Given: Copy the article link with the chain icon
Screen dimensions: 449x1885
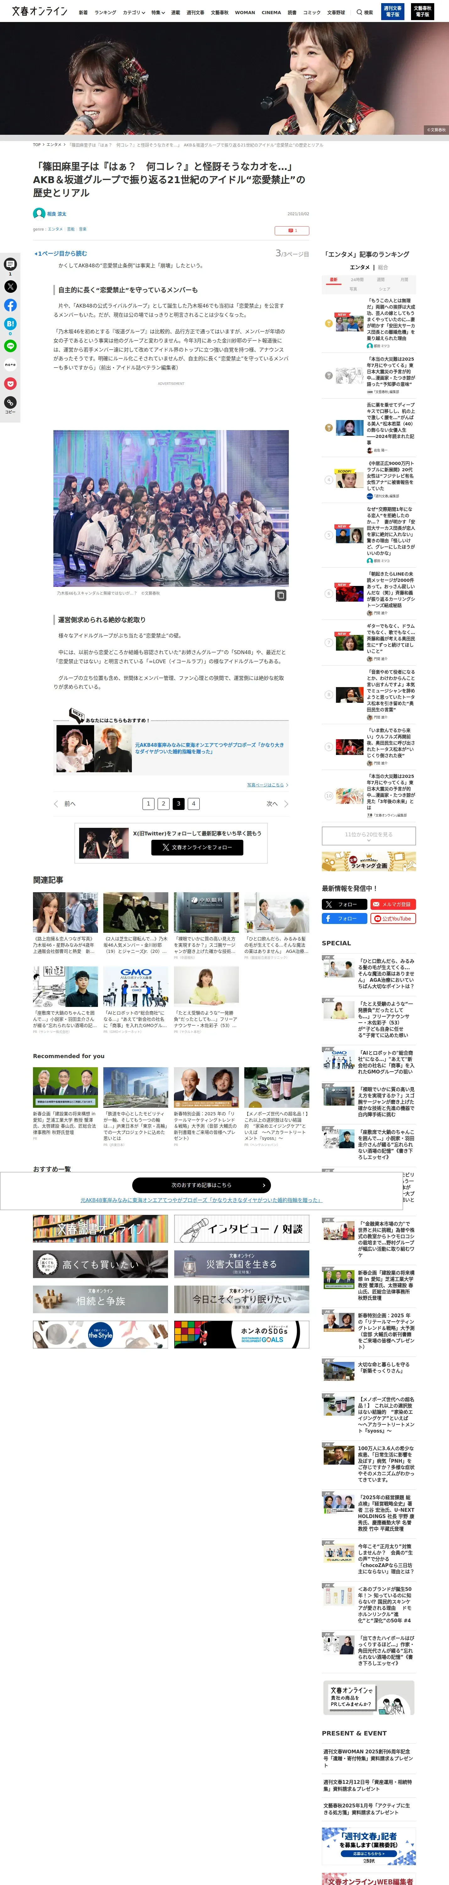Looking at the screenshot, I should (10, 402).
